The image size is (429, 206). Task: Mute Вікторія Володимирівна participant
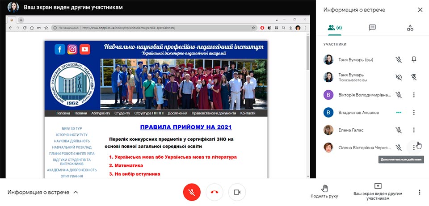pyautogui.click(x=399, y=95)
